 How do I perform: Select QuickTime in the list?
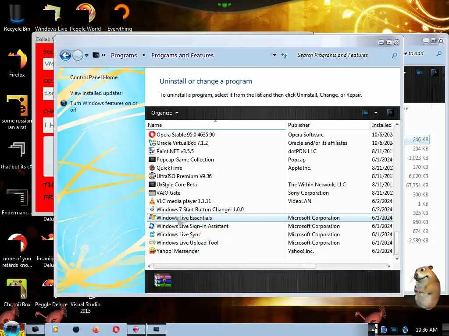[270, 168]
